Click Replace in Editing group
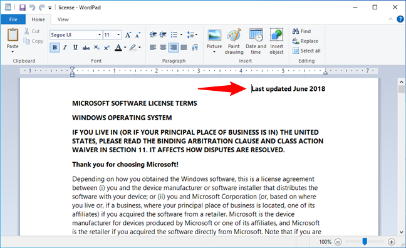The image size is (406, 248). pos(305,41)
